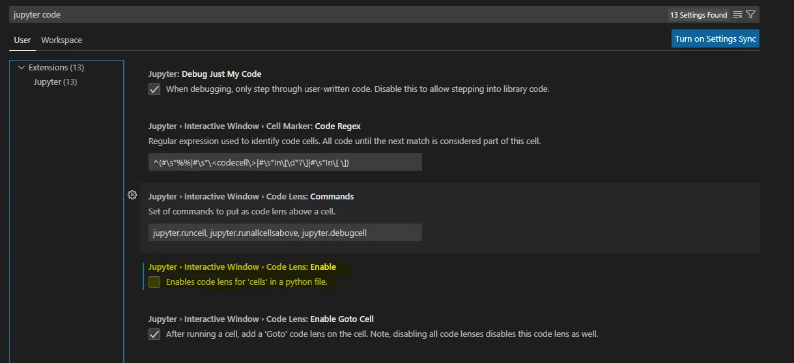Viewport: 794px width, 363px height.
Task: Select the 'Code Lens: Enable' setting title
Action: coord(242,267)
